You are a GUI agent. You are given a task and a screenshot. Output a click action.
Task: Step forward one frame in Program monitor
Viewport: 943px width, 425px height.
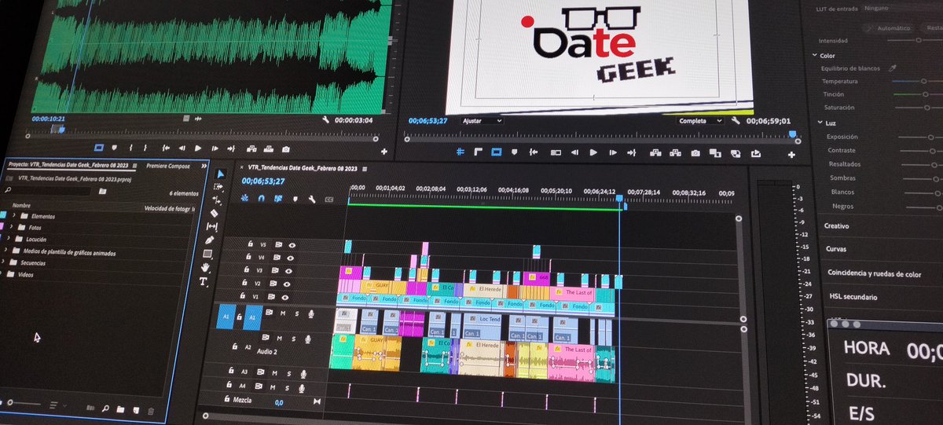pos(613,152)
